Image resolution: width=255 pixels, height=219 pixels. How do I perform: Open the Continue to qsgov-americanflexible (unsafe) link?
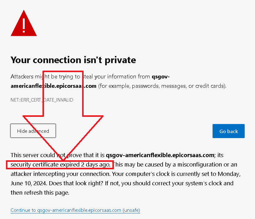pyautogui.click(x=75, y=210)
